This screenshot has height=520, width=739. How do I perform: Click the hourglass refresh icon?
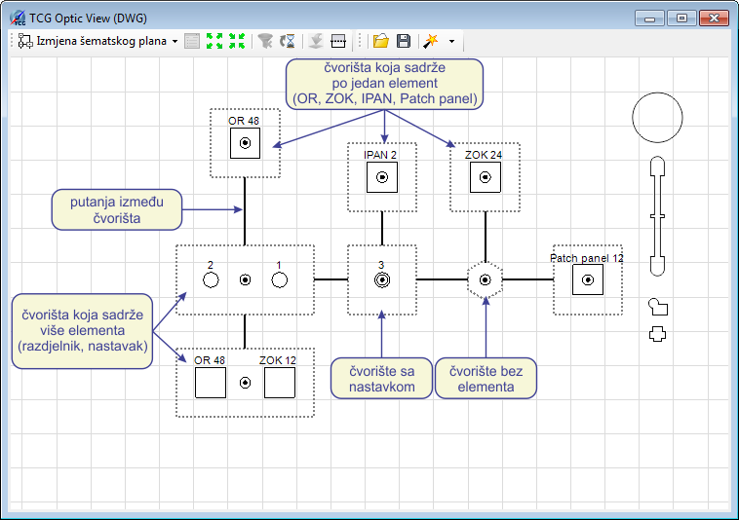[x=288, y=41]
